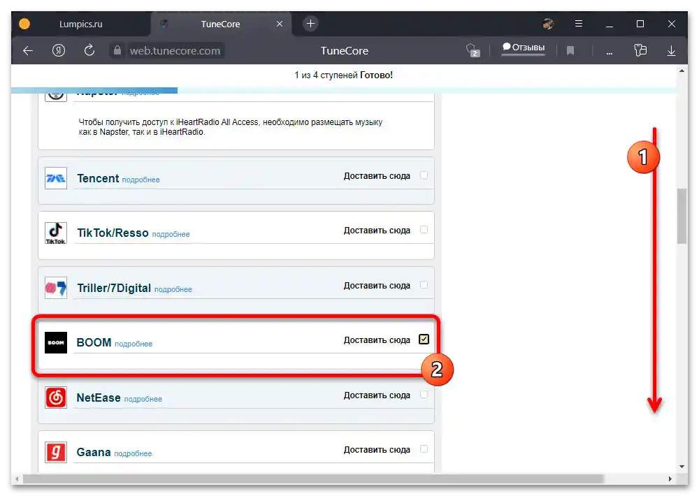Click the horizontal scrollbar thumb
Screen dimensions: 699x496
pyautogui.click(x=313, y=479)
